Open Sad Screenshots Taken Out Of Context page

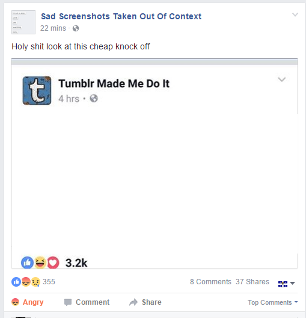tap(121, 16)
